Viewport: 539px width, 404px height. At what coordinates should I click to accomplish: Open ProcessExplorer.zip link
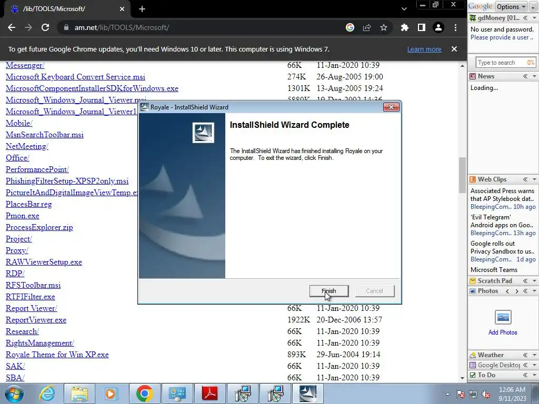coord(39,227)
